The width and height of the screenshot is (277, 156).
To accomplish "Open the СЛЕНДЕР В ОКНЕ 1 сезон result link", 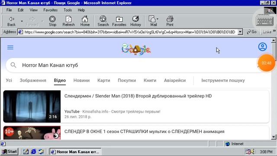I will pyautogui.click(x=144, y=132).
